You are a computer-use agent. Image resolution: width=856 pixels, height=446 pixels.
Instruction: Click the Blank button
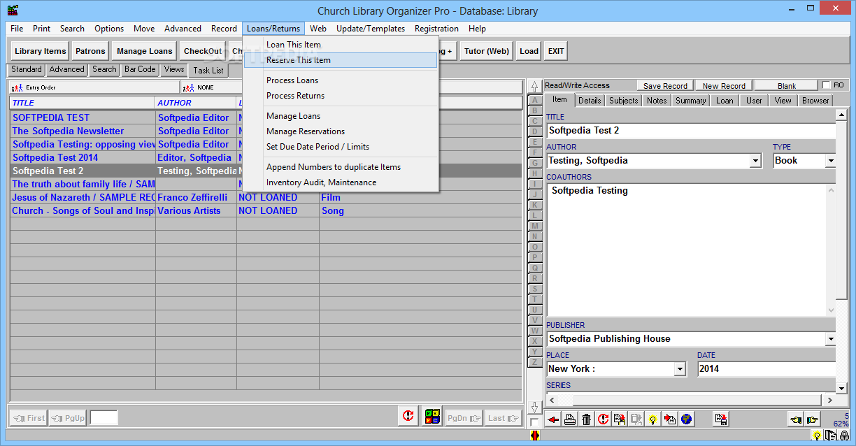coord(787,86)
